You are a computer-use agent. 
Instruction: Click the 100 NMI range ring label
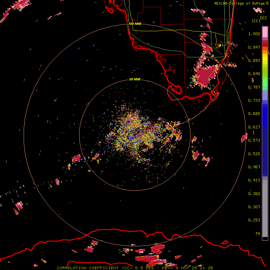(x=135, y=24)
